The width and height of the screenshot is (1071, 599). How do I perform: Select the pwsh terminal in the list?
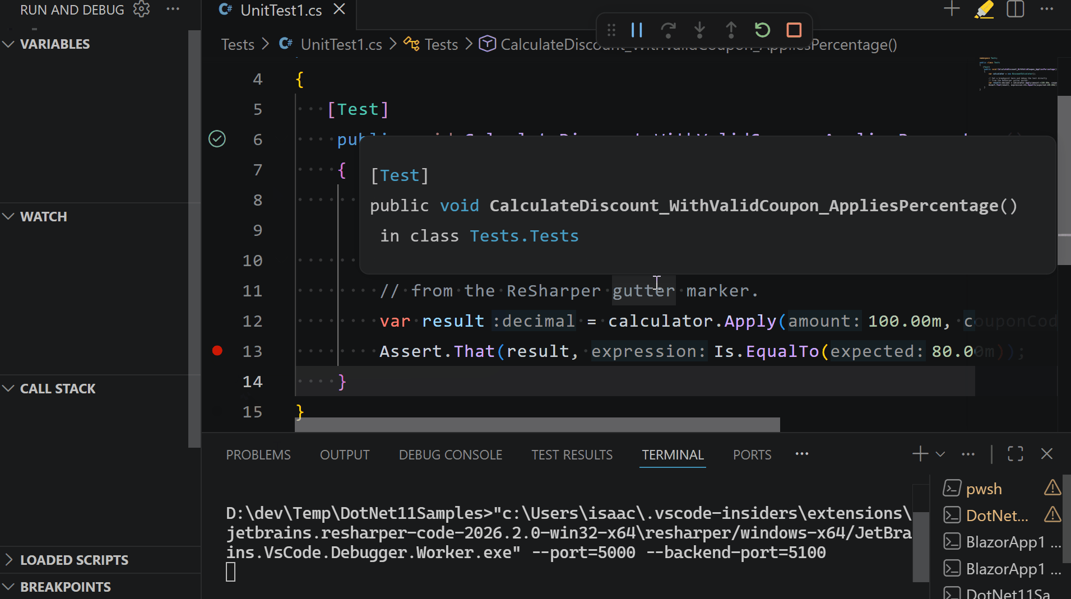click(x=984, y=489)
